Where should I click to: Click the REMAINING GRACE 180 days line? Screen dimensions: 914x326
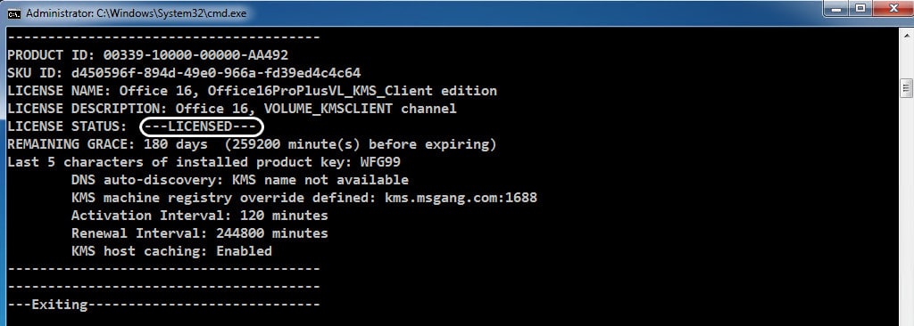(x=252, y=143)
